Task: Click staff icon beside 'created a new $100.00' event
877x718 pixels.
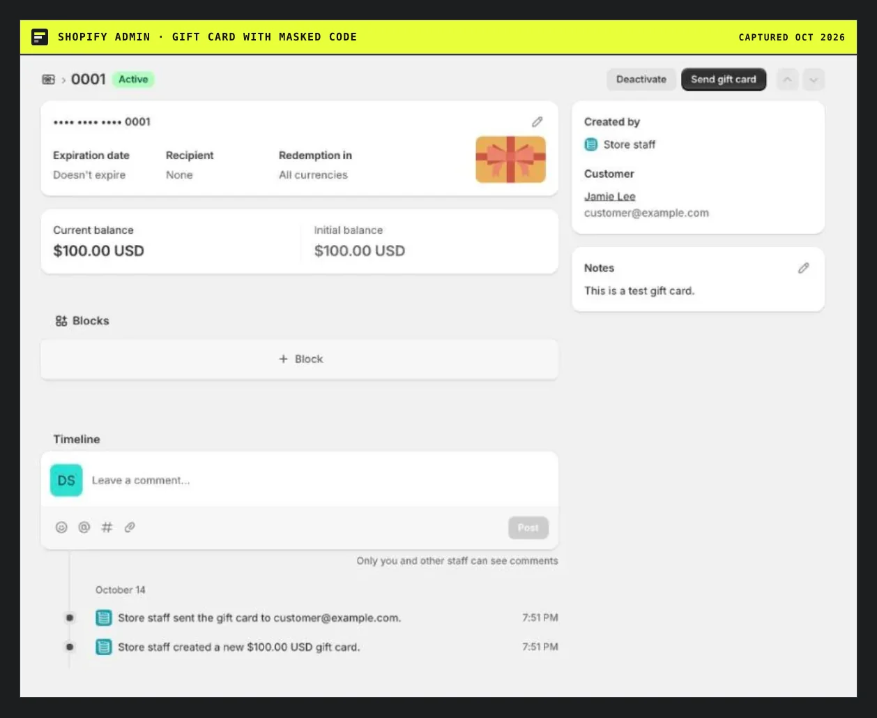Action: pos(103,647)
